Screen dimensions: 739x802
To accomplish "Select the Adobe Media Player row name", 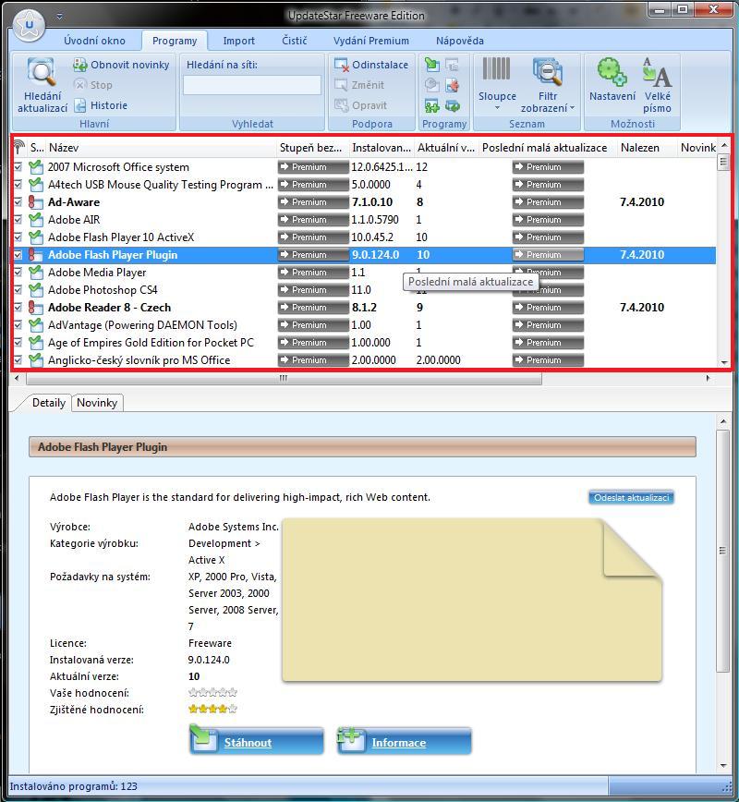I will coord(97,272).
